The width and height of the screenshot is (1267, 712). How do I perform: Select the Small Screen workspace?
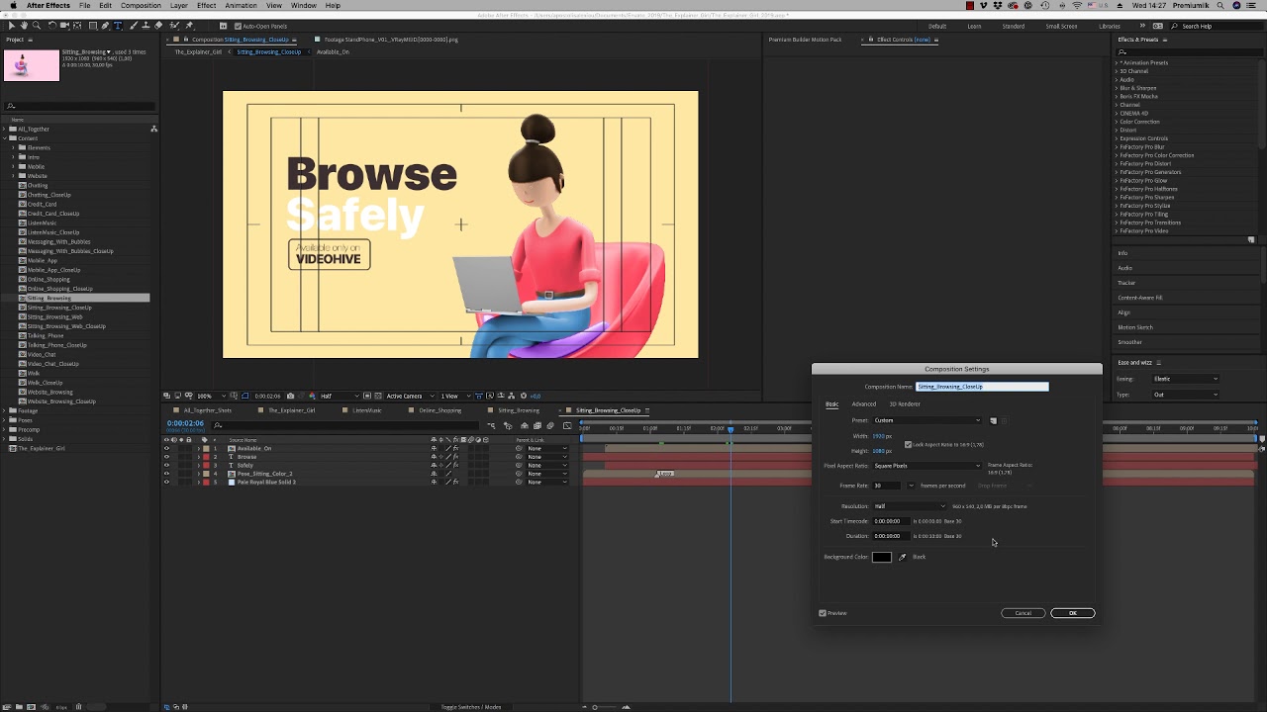[x=1061, y=26]
